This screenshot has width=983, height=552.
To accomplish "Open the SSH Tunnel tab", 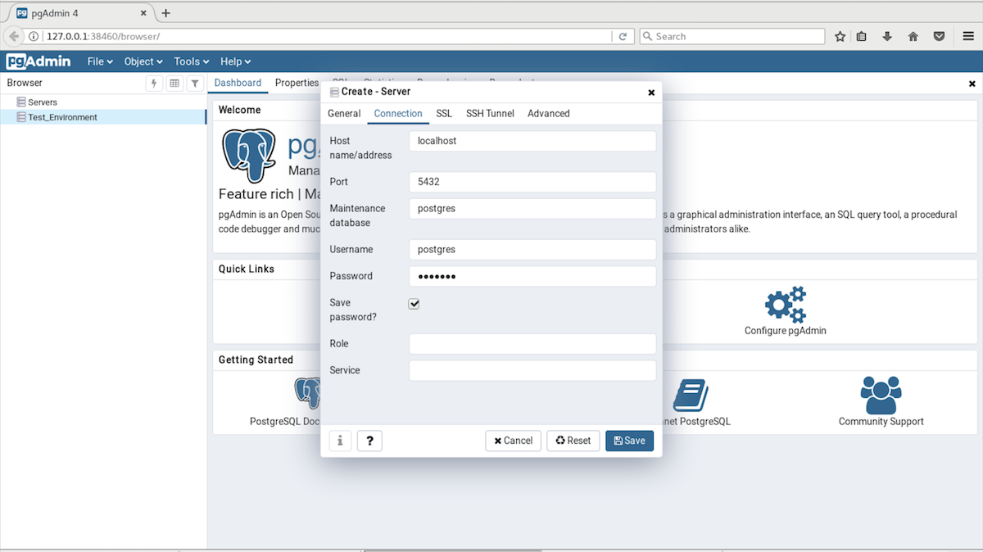I will pyautogui.click(x=490, y=114).
